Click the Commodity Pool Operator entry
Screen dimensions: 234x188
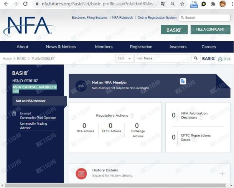pos(38,118)
